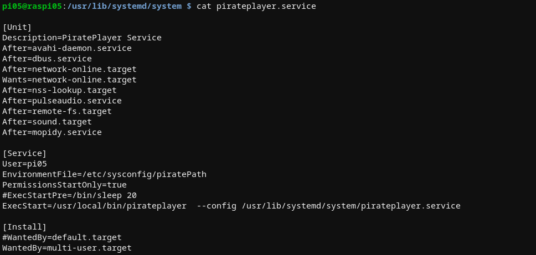
Task: Click the After=mopidy.service line
Action: pos(52,132)
